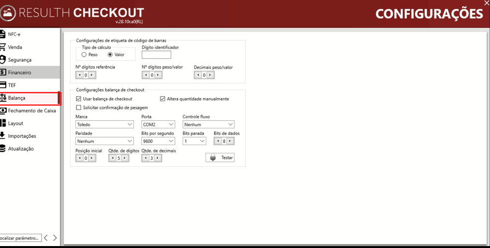
Task: Enable Solicitar confirmação de pesagem checkbox
Action: click(x=78, y=108)
